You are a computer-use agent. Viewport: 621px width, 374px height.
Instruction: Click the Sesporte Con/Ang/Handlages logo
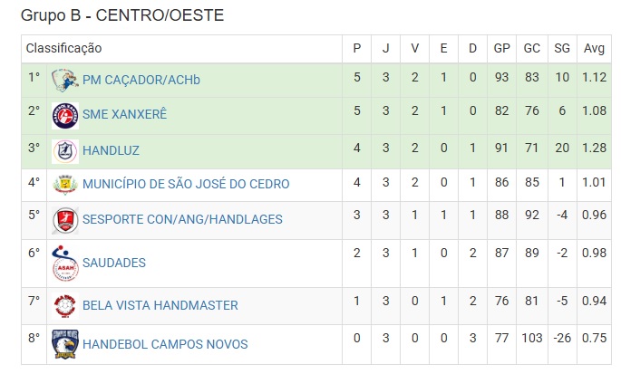[x=65, y=220]
